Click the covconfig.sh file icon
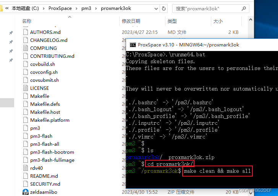This screenshot has height=196, width=278. point(26,72)
